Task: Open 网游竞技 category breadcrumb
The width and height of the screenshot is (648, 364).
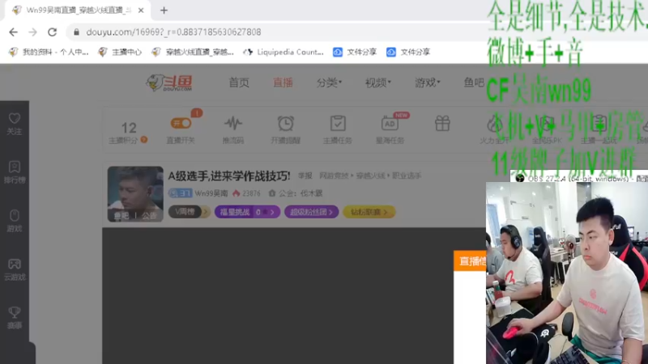Action: coord(334,176)
